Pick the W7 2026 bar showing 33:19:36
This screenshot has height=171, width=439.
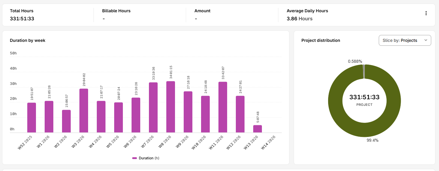pyautogui.click(x=153, y=108)
